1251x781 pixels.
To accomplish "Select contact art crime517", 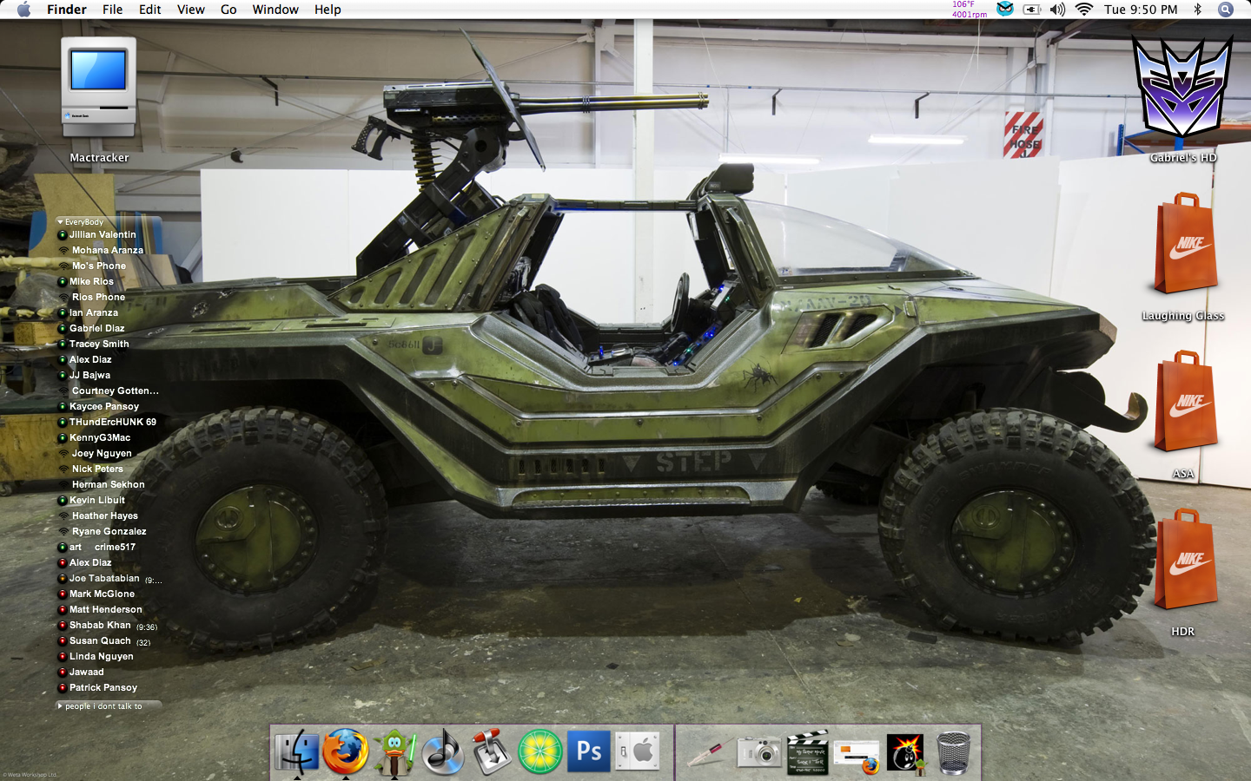I will coord(103,547).
